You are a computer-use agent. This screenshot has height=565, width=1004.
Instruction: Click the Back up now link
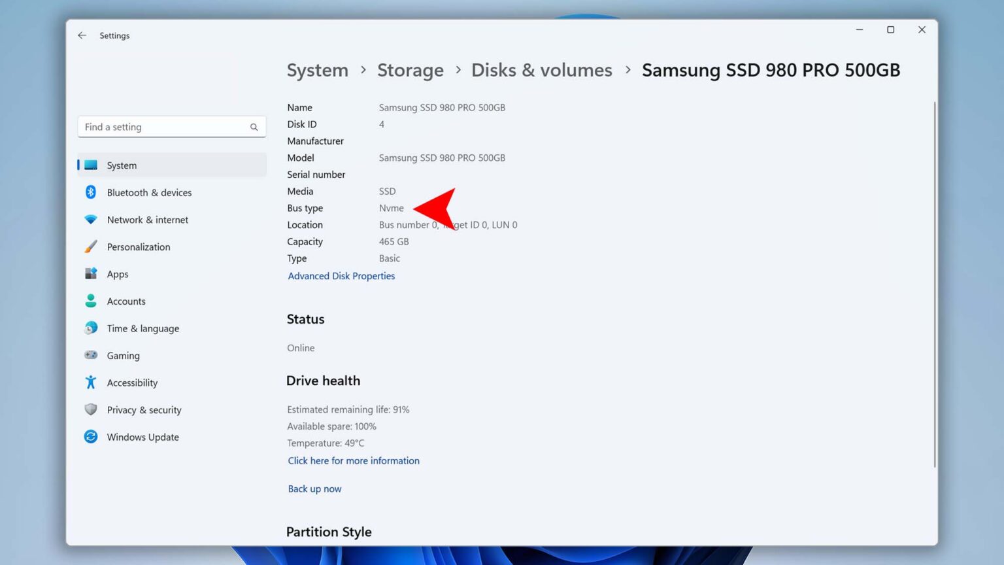coord(314,488)
